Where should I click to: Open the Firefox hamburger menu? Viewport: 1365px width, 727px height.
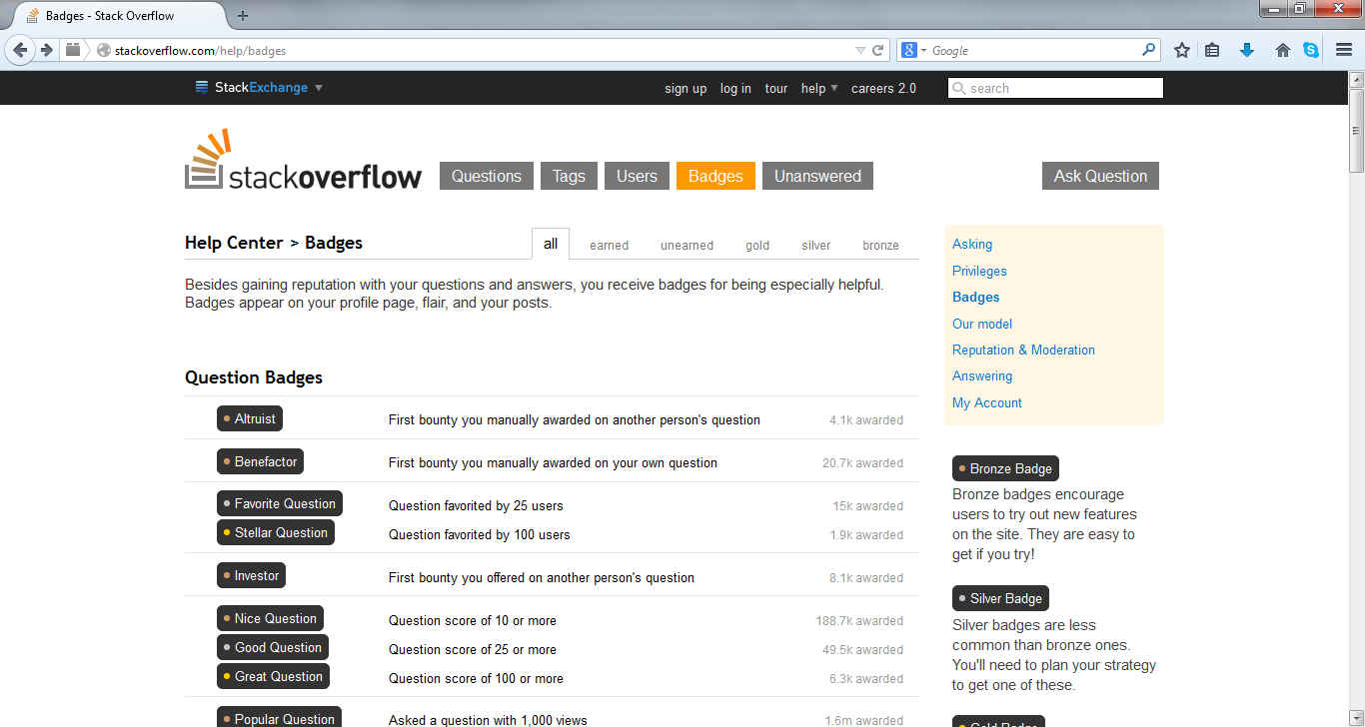[1344, 49]
